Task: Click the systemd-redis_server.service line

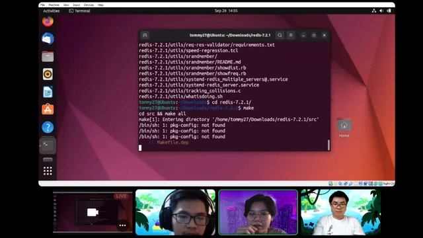Action: click(x=199, y=85)
